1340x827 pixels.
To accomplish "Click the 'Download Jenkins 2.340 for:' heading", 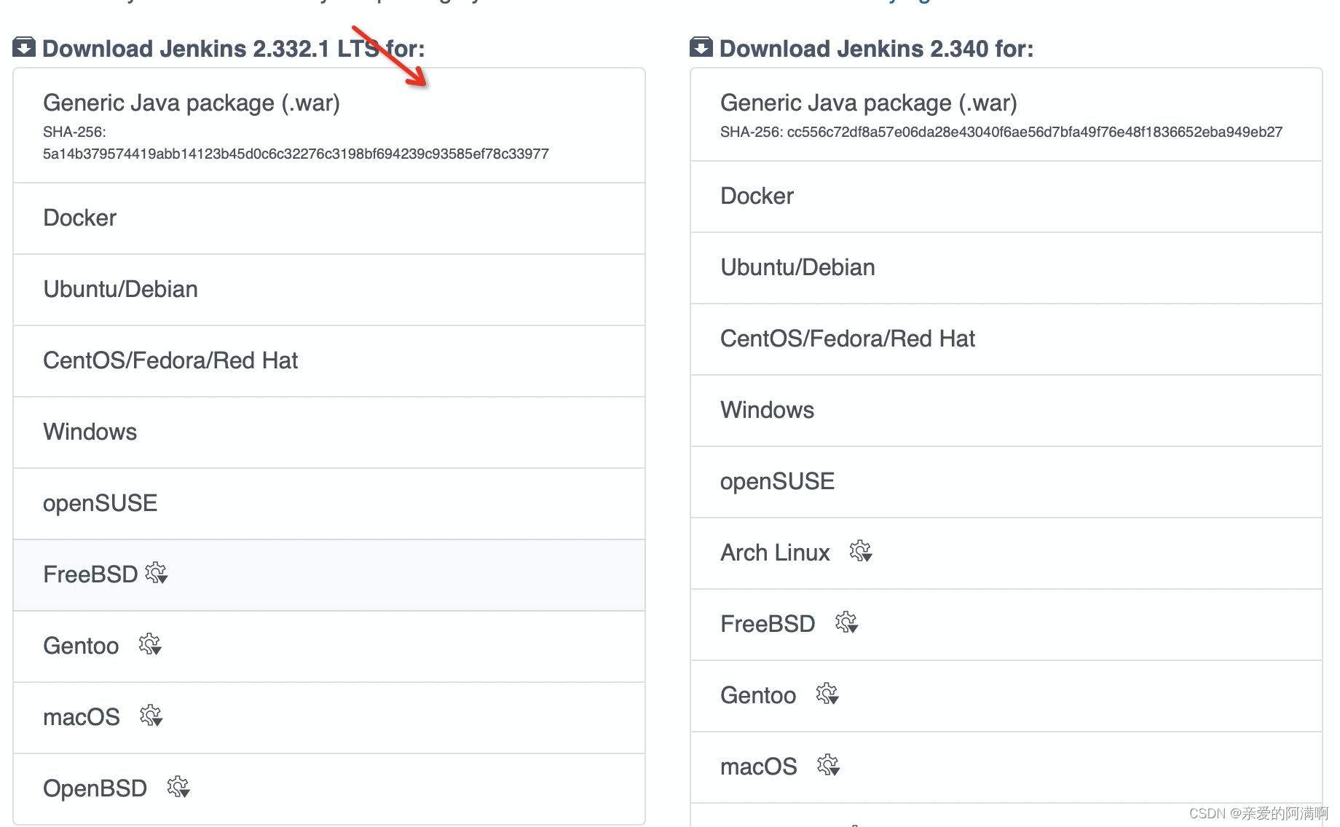I will (877, 49).
